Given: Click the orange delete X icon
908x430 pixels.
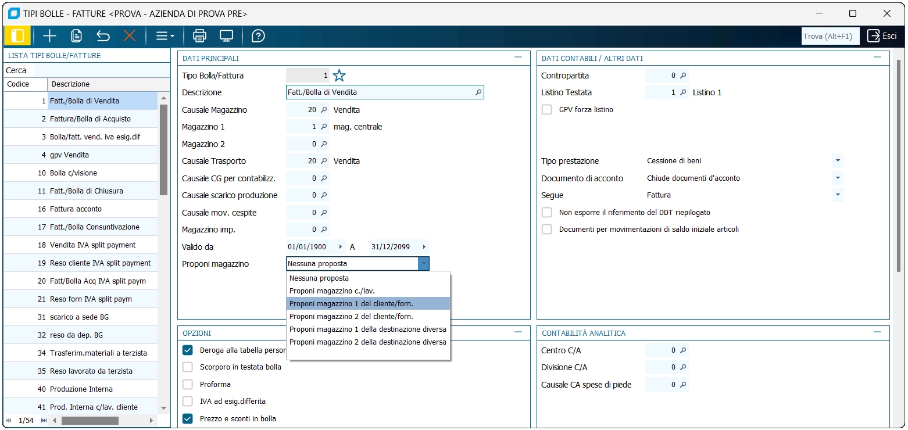Looking at the screenshot, I should pos(129,36).
